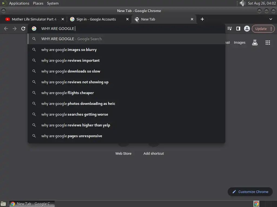
Task: Click search icon beside 'images so blurry' suggestion
Action: click(34, 50)
